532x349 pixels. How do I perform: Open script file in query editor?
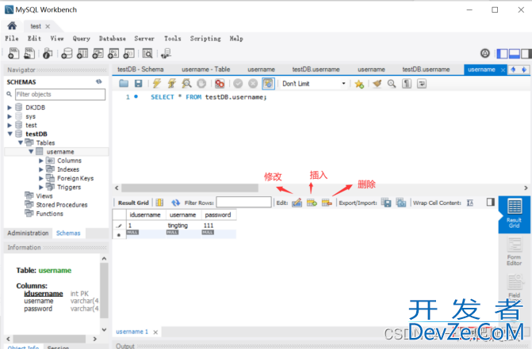pyautogui.click(x=124, y=83)
